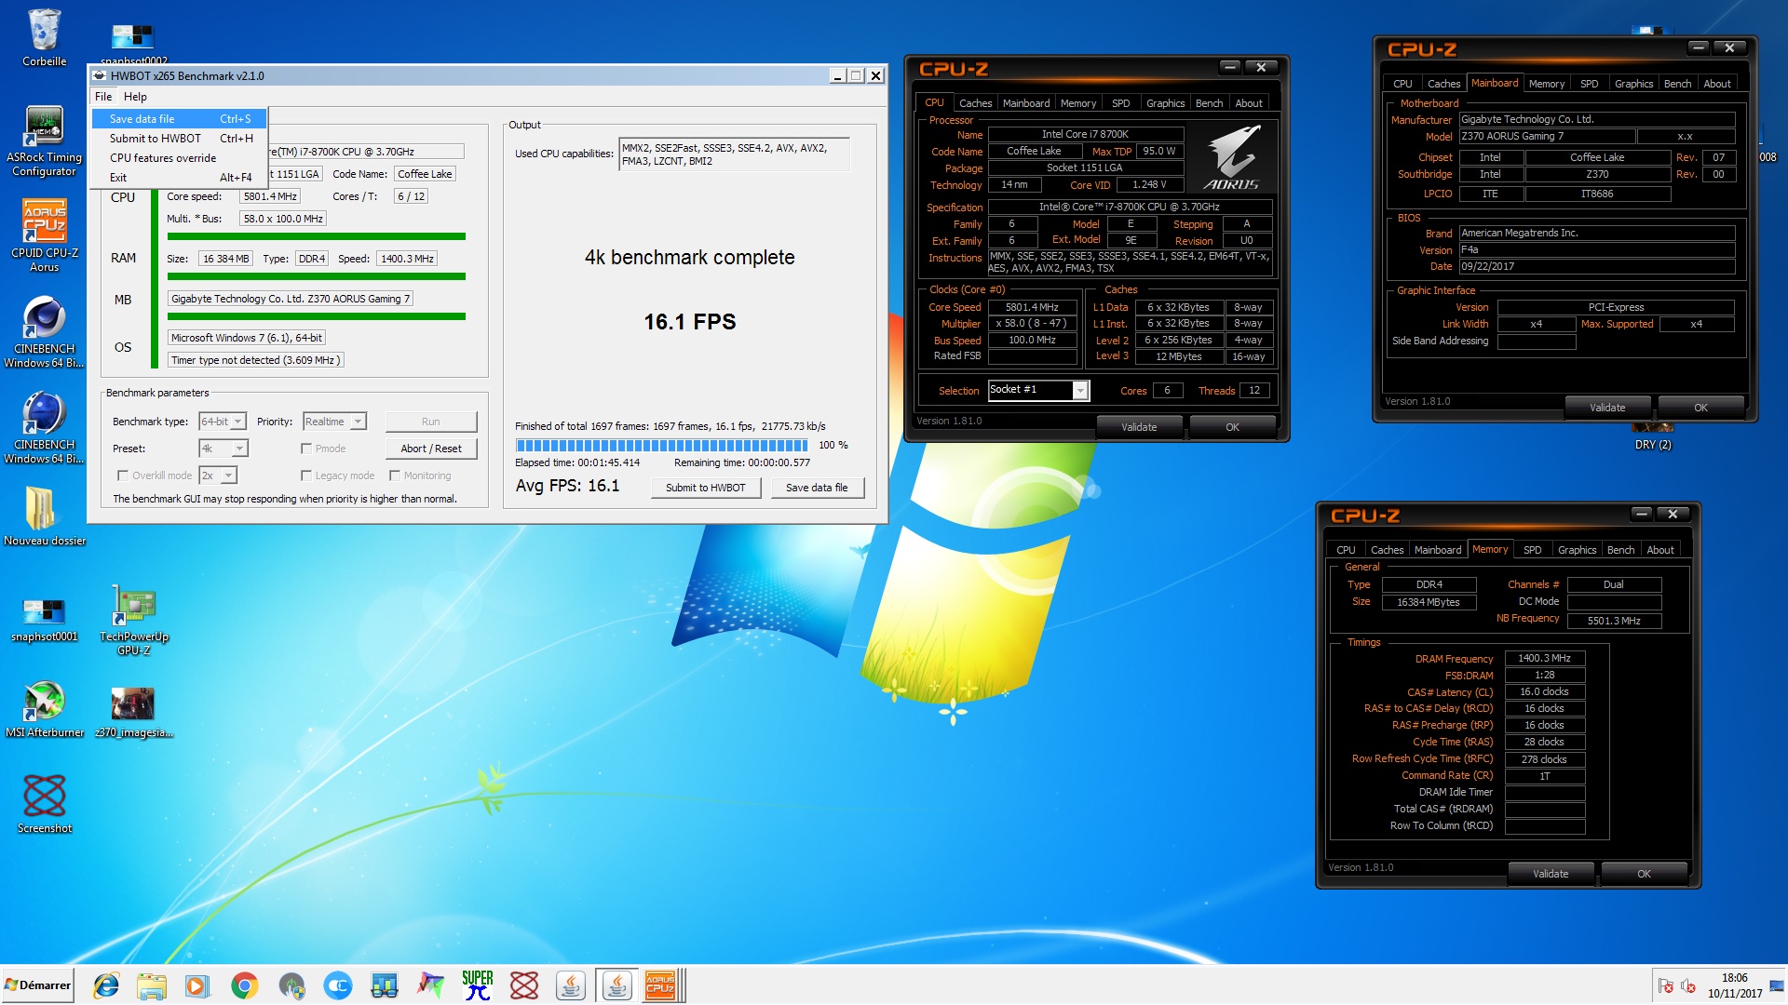Switch to Caches tab in left CPU-Z window

click(975, 103)
